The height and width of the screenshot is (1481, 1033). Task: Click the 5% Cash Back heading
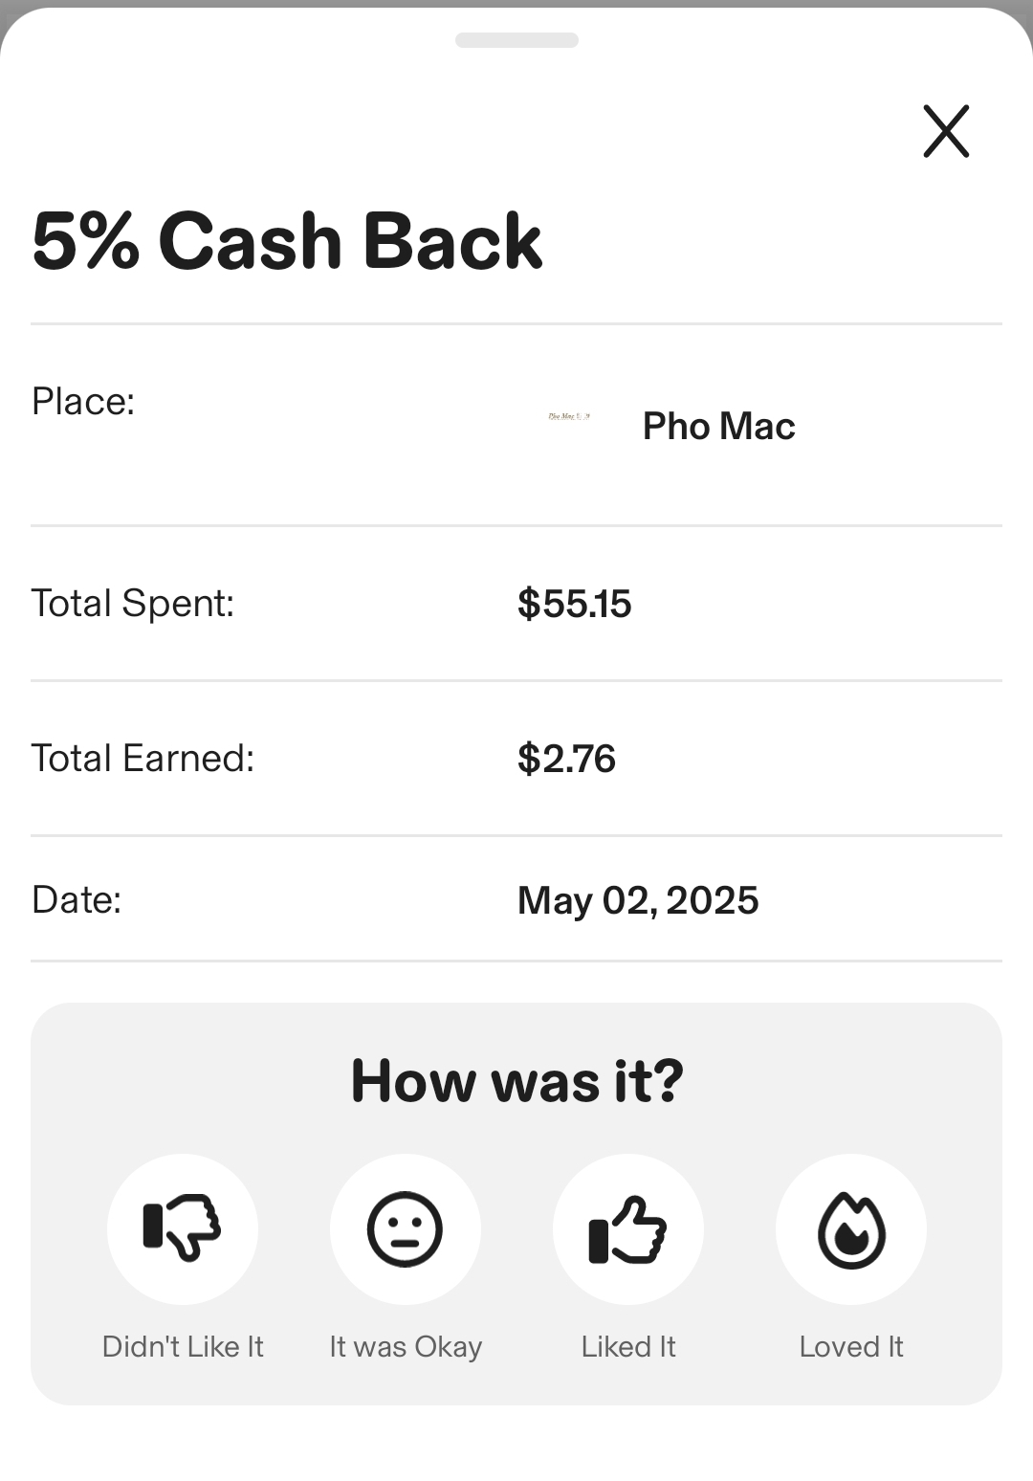(287, 240)
